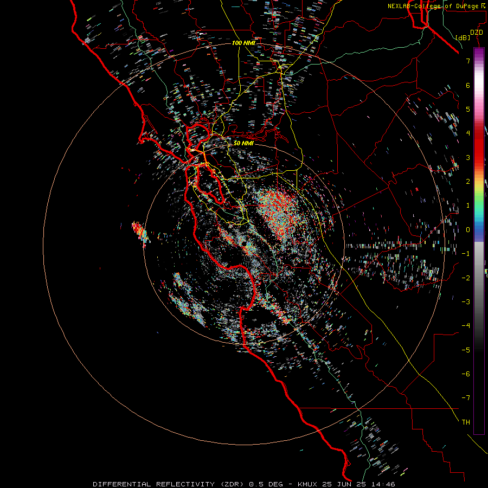Click the '50 NMI' range ring label

[243, 143]
